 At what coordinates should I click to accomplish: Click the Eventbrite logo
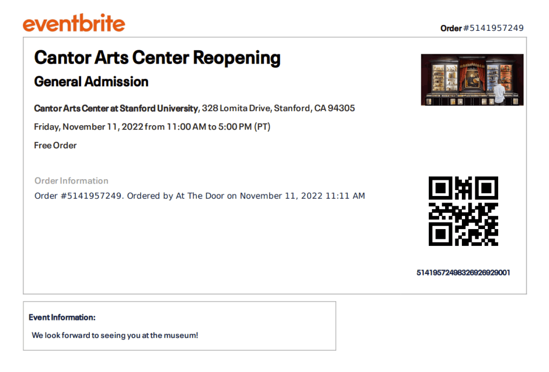click(74, 23)
